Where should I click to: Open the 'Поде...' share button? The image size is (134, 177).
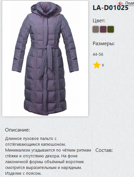(126, 3)
